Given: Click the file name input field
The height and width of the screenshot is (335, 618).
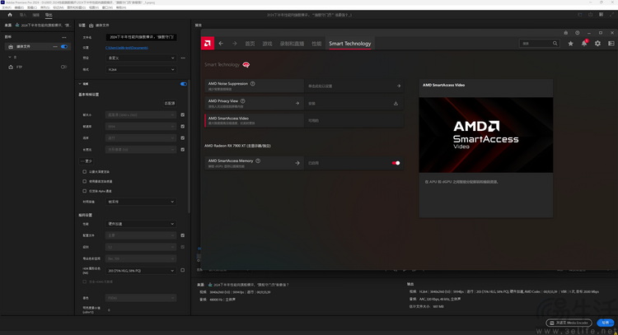Looking at the screenshot, I should coord(141,37).
